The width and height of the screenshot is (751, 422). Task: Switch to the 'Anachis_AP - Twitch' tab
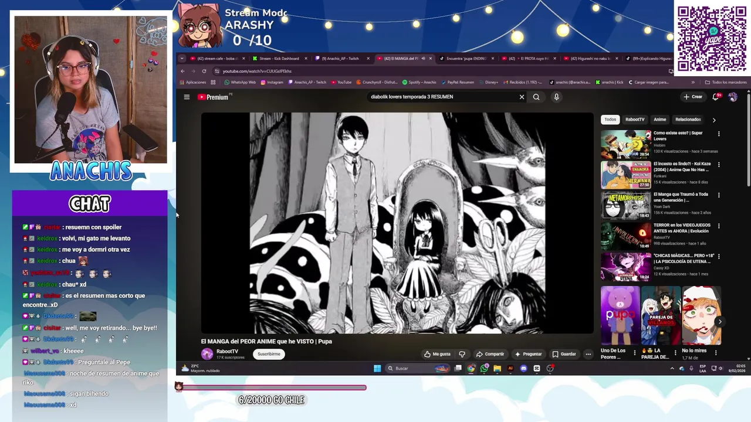[340, 59]
